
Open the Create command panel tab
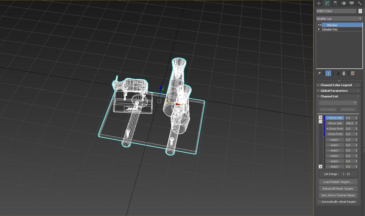319,3
